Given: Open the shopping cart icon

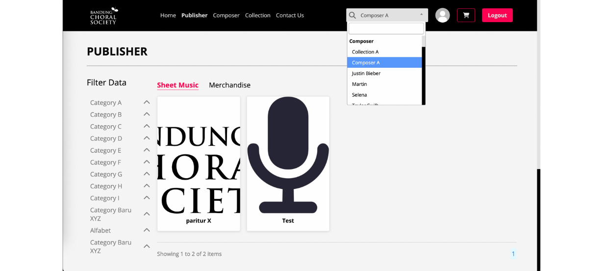Looking at the screenshot, I should coord(466,15).
